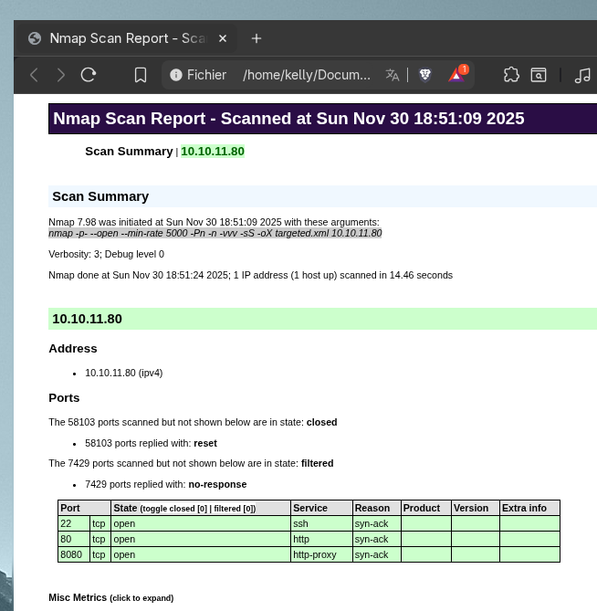This screenshot has width=597, height=611.
Task: Click the file path address bar
Action: (306, 75)
